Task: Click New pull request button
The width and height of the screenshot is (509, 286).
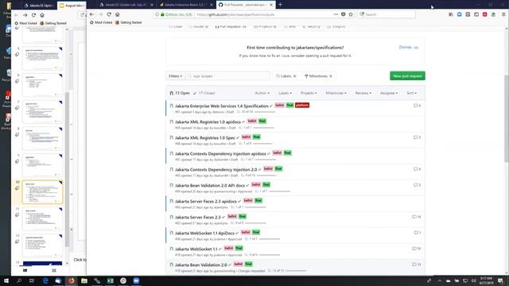Action: pyautogui.click(x=407, y=76)
